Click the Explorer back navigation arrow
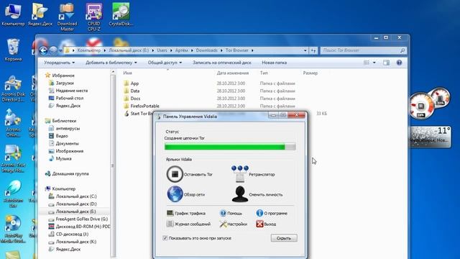 [43, 50]
